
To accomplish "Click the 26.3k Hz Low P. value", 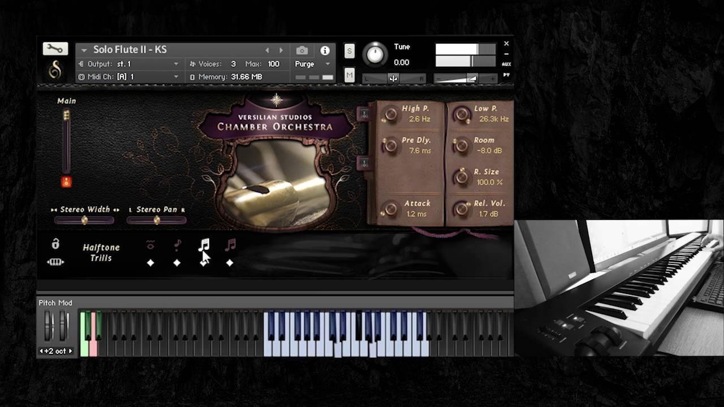I will [494, 119].
